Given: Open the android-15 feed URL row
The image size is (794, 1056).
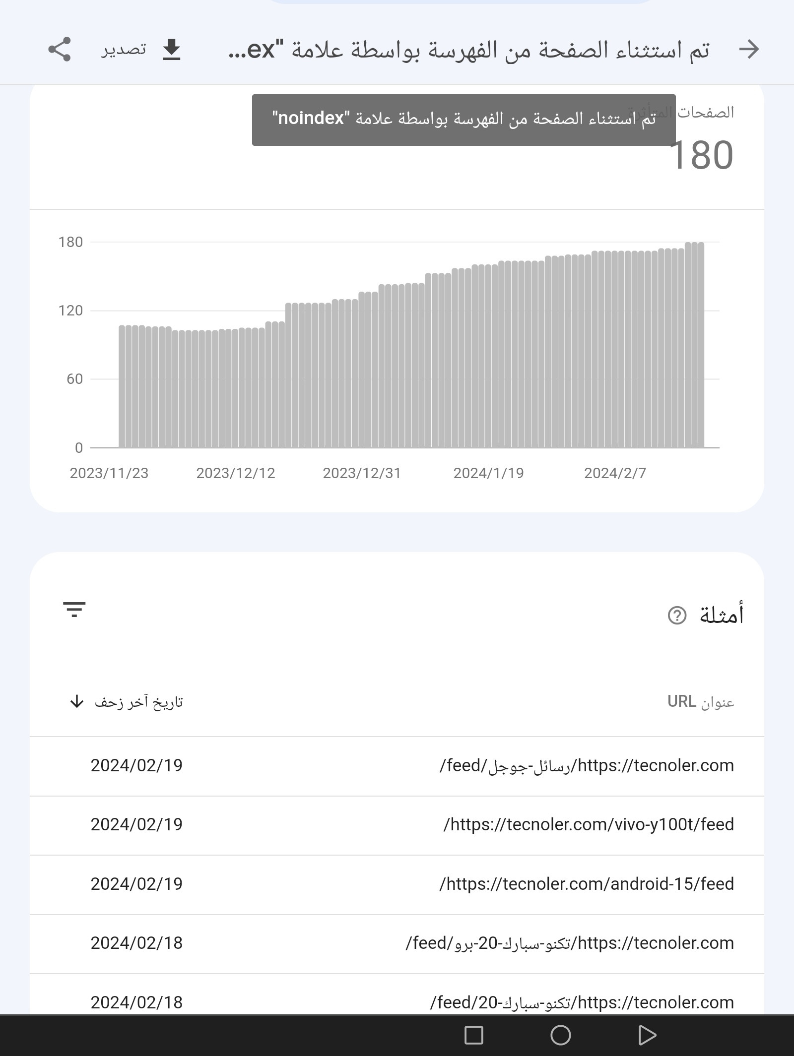Looking at the screenshot, I should pyautogui.click(x=587, y=884).
